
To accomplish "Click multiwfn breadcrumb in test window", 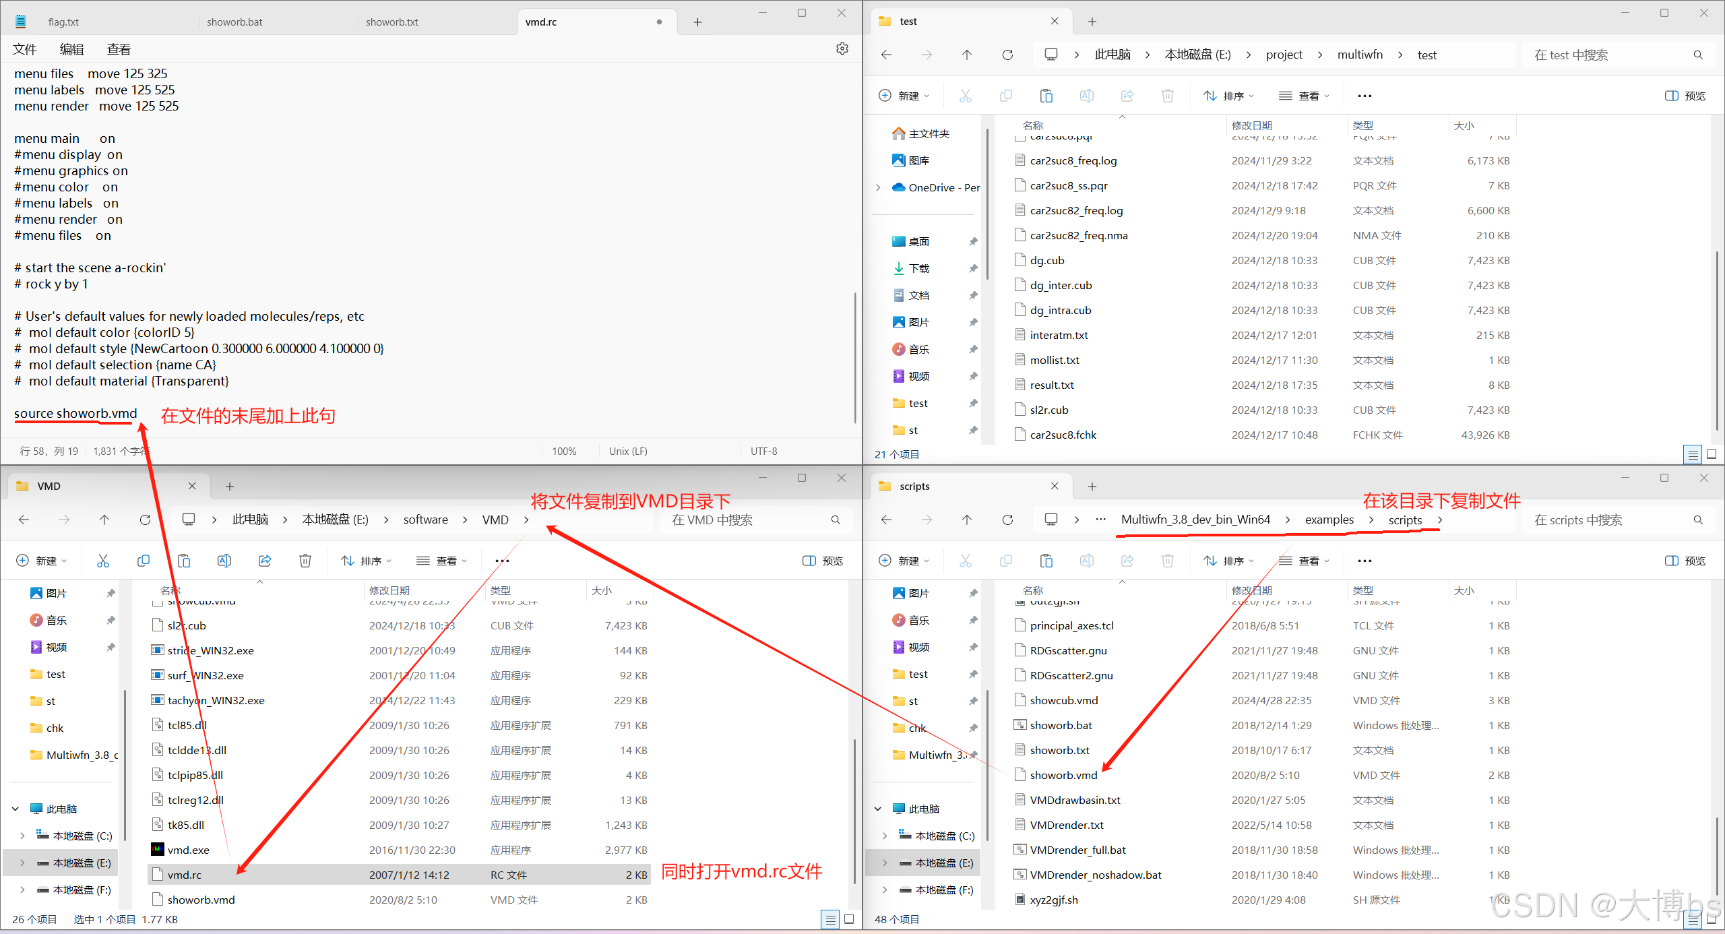I will (x=1359, y=55).
